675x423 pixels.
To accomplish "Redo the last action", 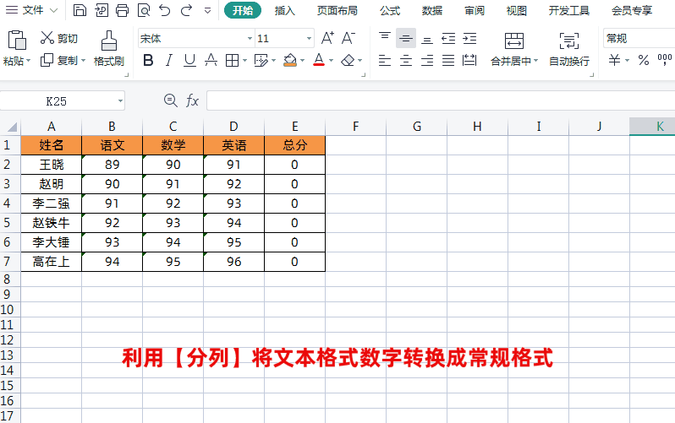I will coord(186,10).
